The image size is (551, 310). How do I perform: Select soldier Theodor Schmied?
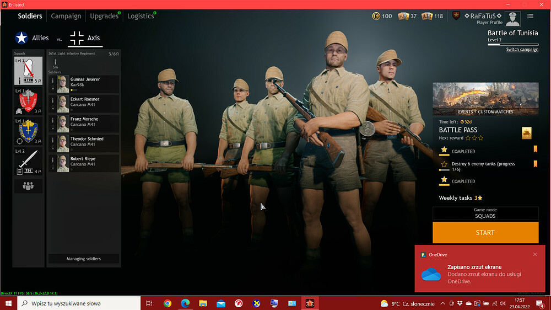[x=84, y=143]
